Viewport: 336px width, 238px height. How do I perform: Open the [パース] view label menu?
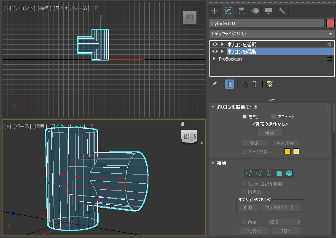pos(22,126)
